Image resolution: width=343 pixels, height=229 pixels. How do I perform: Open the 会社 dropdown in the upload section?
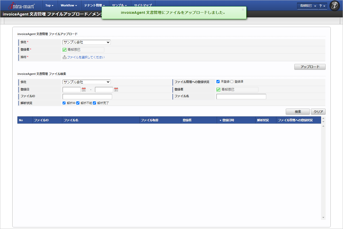click(87, 42)
